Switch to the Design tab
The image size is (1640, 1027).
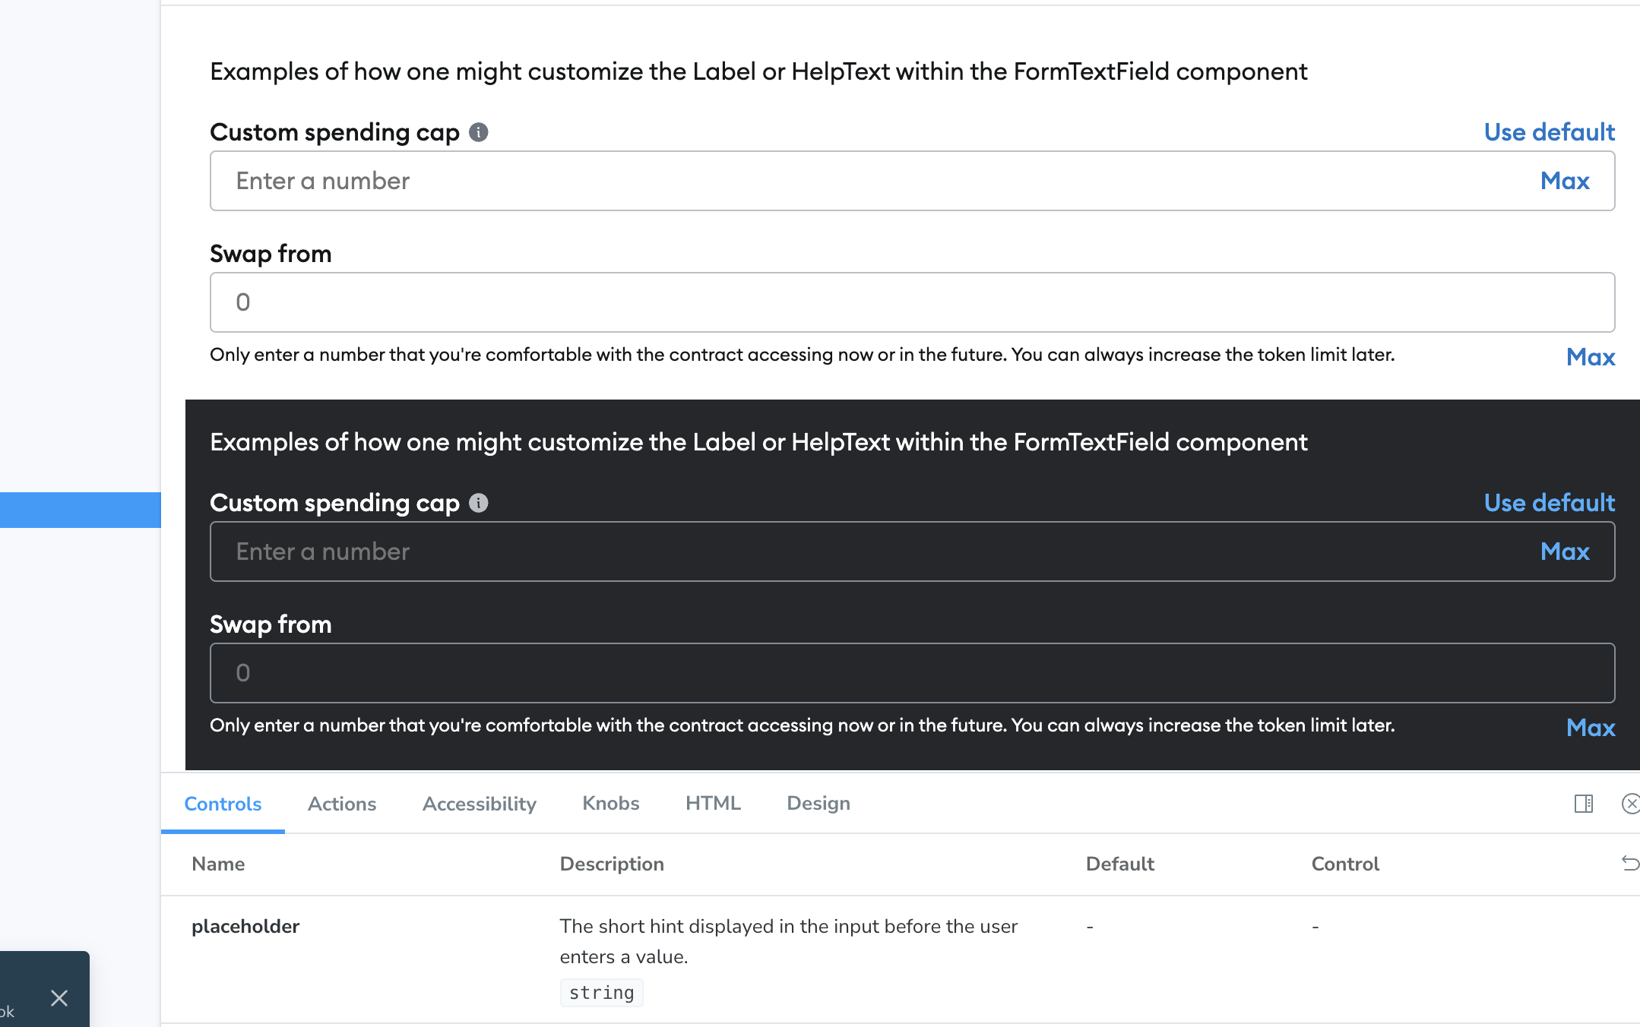tap(818, 804)
